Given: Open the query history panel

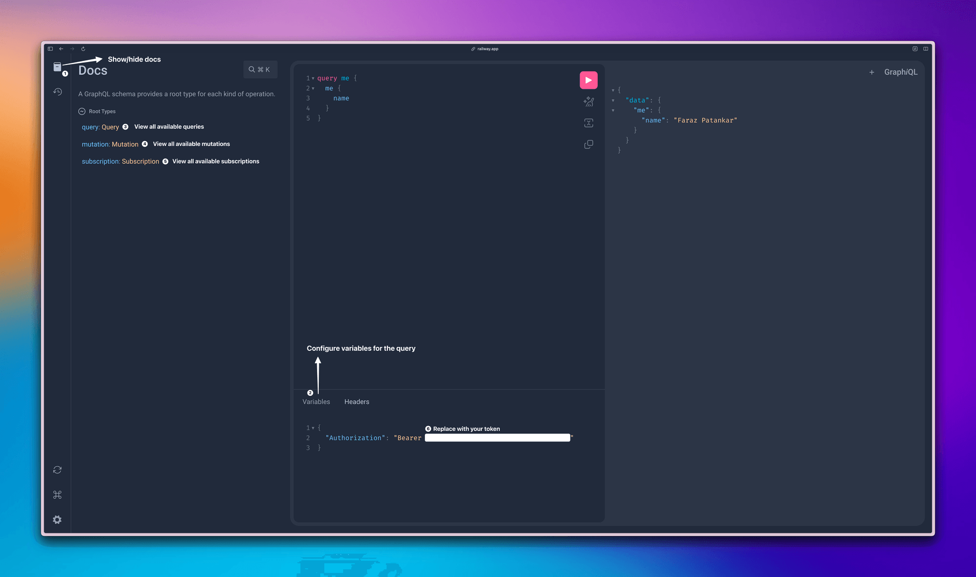Looking at the screenshot, I should coord(57,92).
